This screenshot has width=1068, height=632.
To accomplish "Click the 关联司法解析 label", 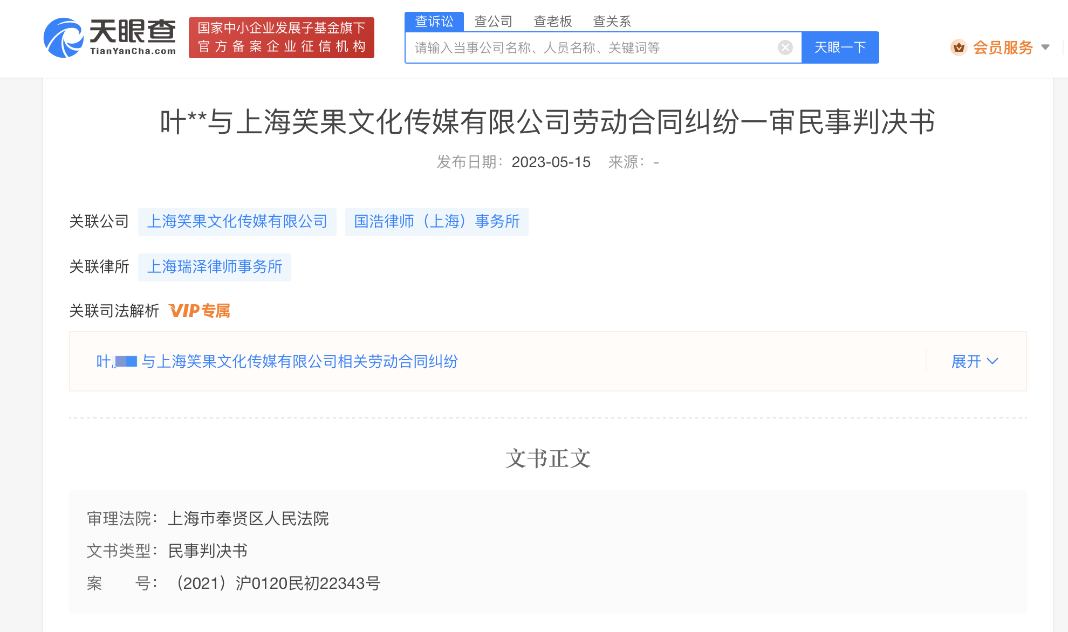I will (114, 311).
